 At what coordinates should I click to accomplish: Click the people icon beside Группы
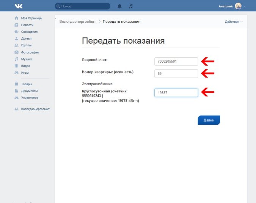pos(16,45)
